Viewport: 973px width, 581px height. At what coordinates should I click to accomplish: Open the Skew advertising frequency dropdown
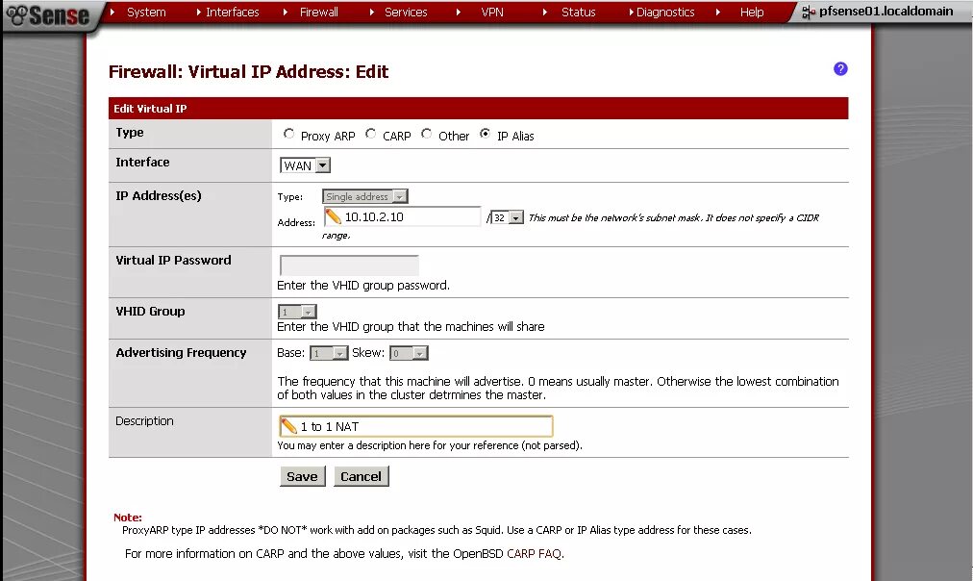(x=409, y=353)
